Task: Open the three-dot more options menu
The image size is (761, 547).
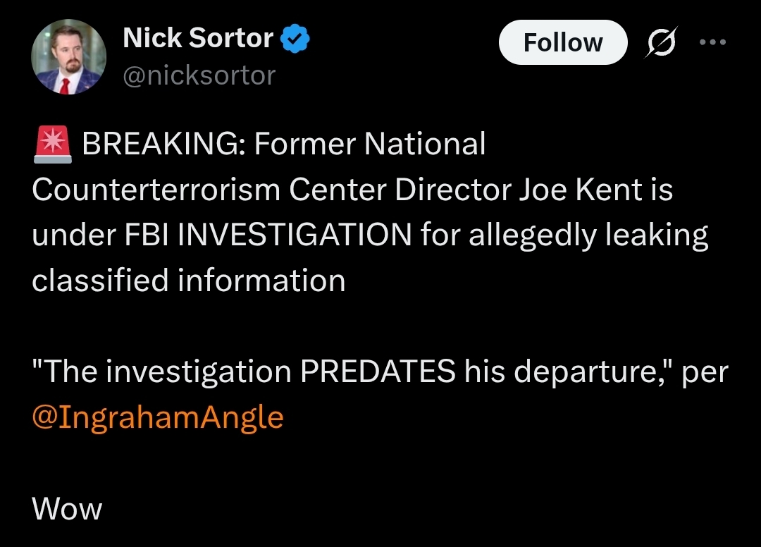Action: pos(712,42)
